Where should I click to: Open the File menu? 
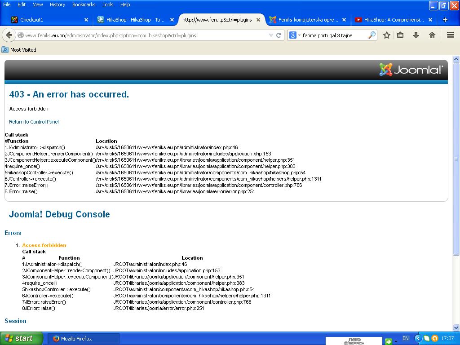7,4
